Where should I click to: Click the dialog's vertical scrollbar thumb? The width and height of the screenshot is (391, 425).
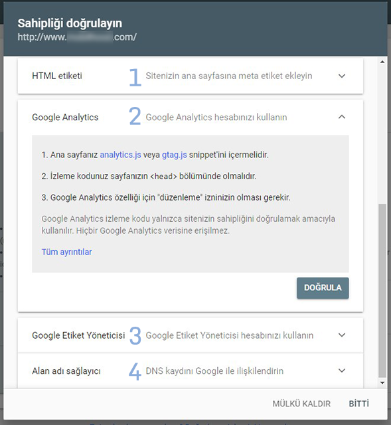click(x=382, y=290)
